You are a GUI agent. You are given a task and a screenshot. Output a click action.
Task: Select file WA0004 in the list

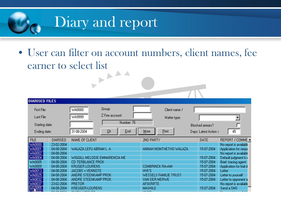tap(36, 157)
